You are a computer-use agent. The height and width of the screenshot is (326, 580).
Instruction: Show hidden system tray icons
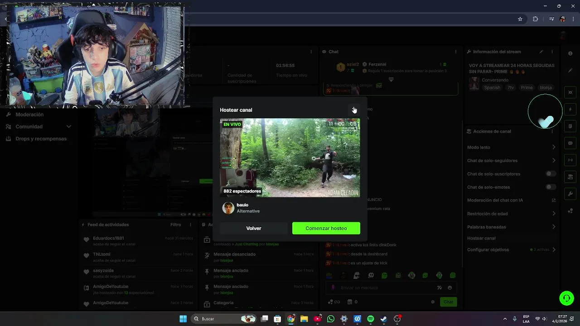[x=505, y=319]
